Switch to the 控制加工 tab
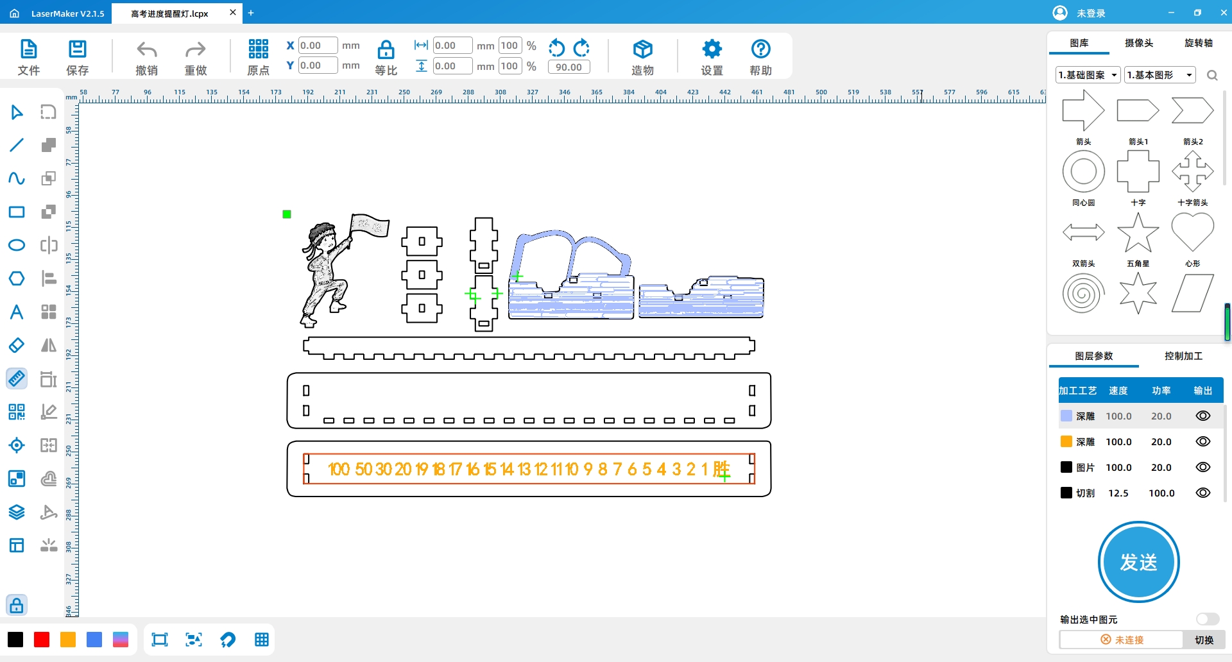 pyautogui.click(x=1183, y=356)
